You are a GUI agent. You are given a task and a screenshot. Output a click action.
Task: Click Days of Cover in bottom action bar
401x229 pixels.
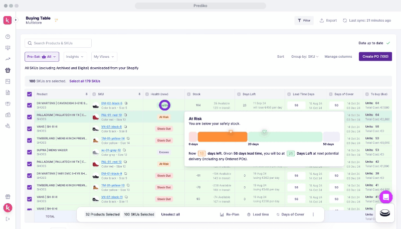(x=290, y=214)
